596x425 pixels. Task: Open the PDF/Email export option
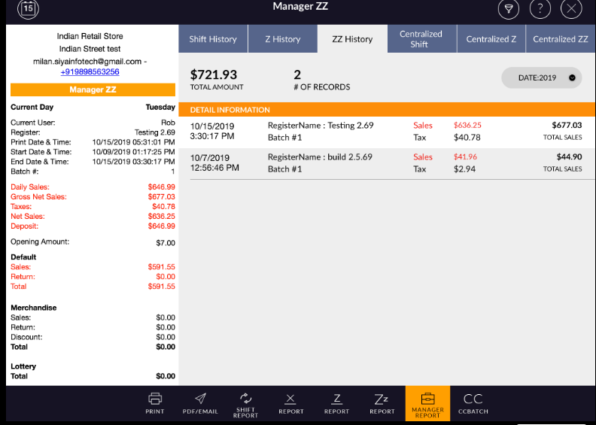[x=200, y=402]
